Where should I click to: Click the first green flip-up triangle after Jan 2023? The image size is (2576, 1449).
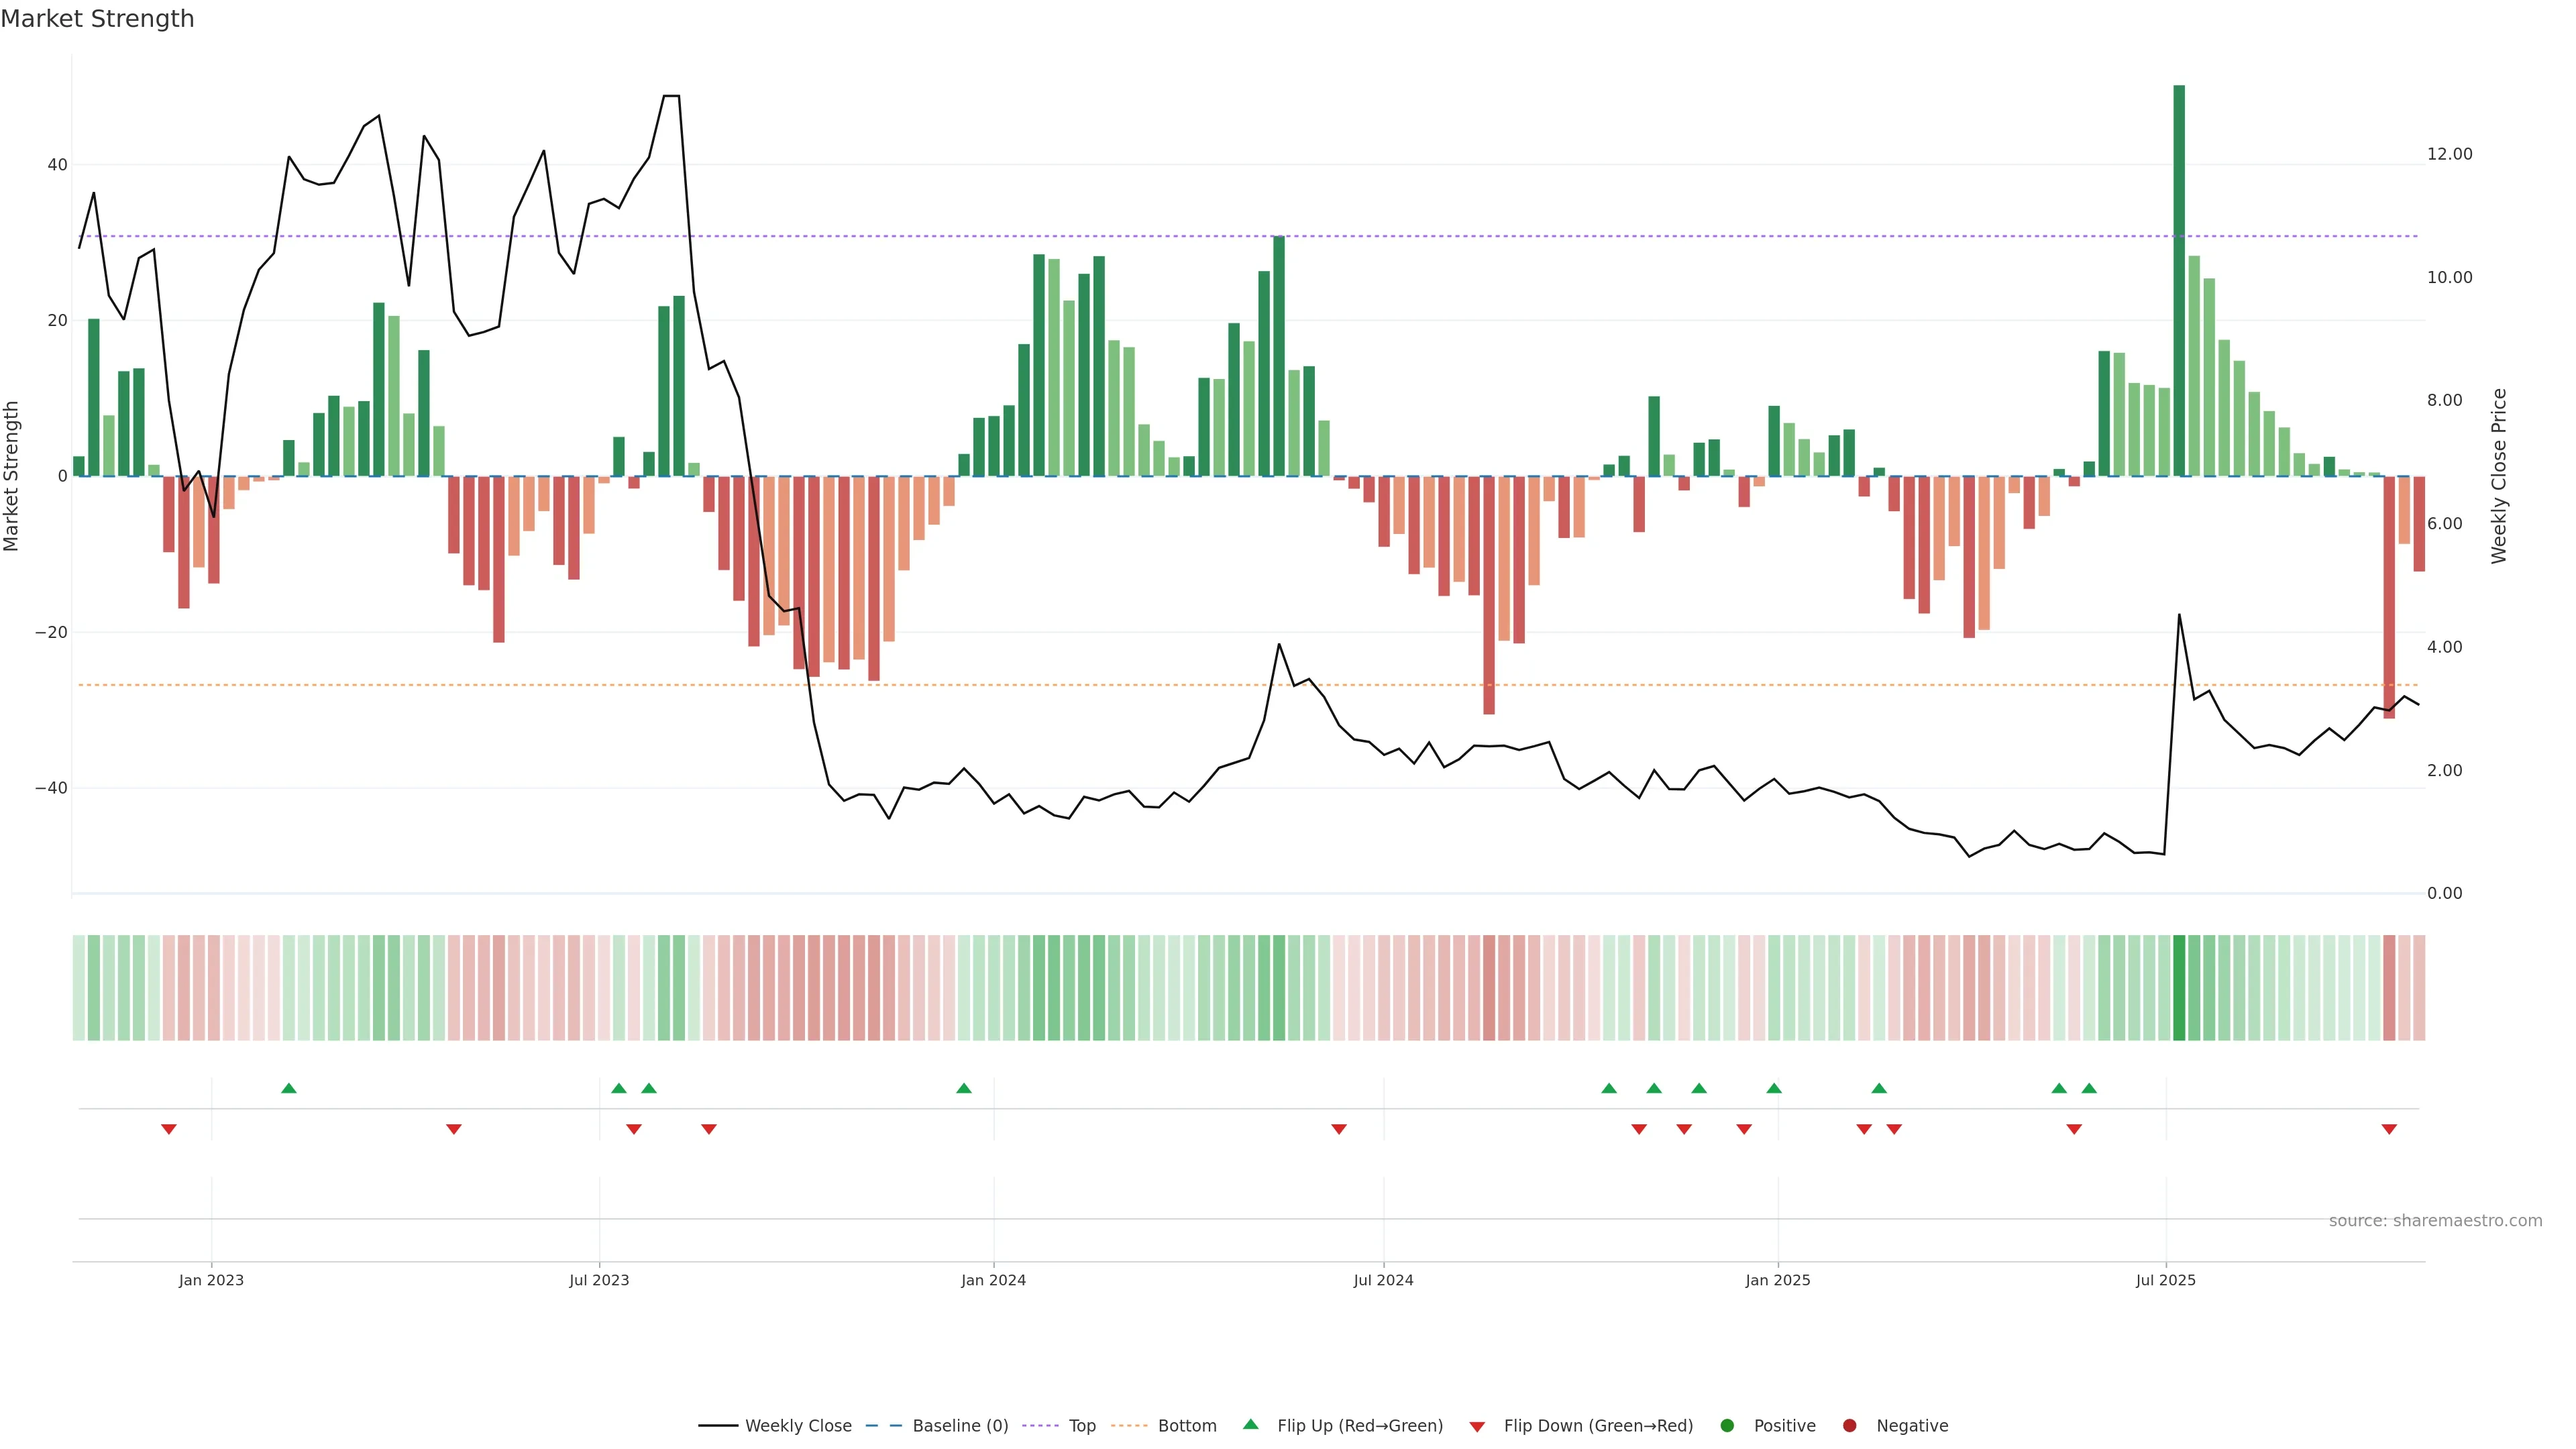(289, 1088)
